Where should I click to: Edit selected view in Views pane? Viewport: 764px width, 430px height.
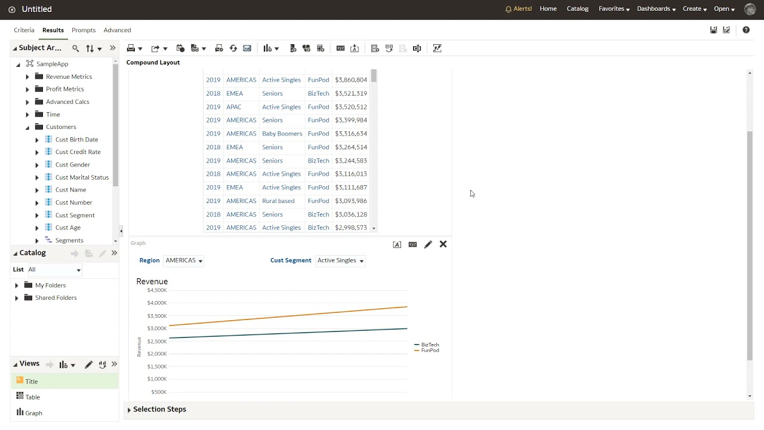point(88,364)
